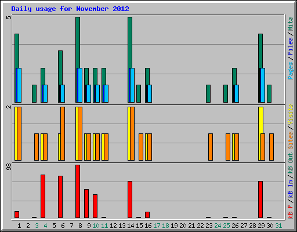Image resolution: width=297 pixels, height=232 pixels.
Task: Click the day label "14" on the axis
Action: [x=131, y=226]
